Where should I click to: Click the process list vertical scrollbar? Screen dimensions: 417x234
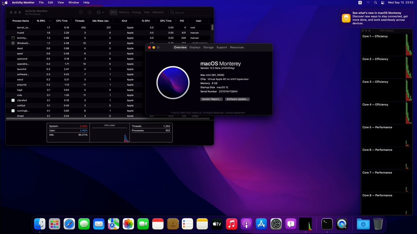click(212, 28)
